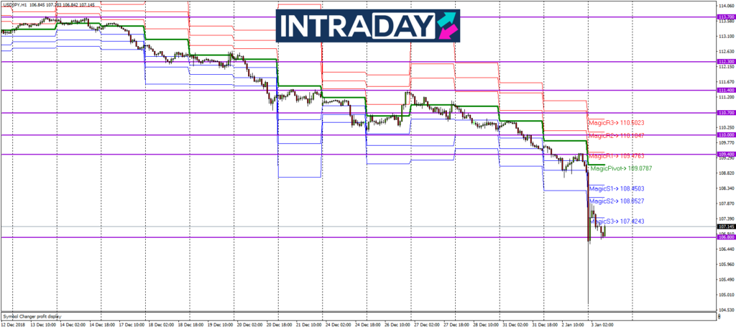Image resolution: width=736 pixels, height=330 pixels.
Task: Click the INTRADAY logo text
Action: tap(357, 26)
